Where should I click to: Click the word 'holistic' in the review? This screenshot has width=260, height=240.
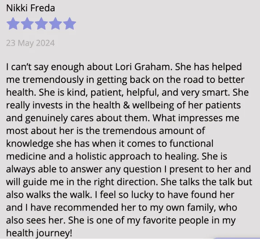(91, 156)
